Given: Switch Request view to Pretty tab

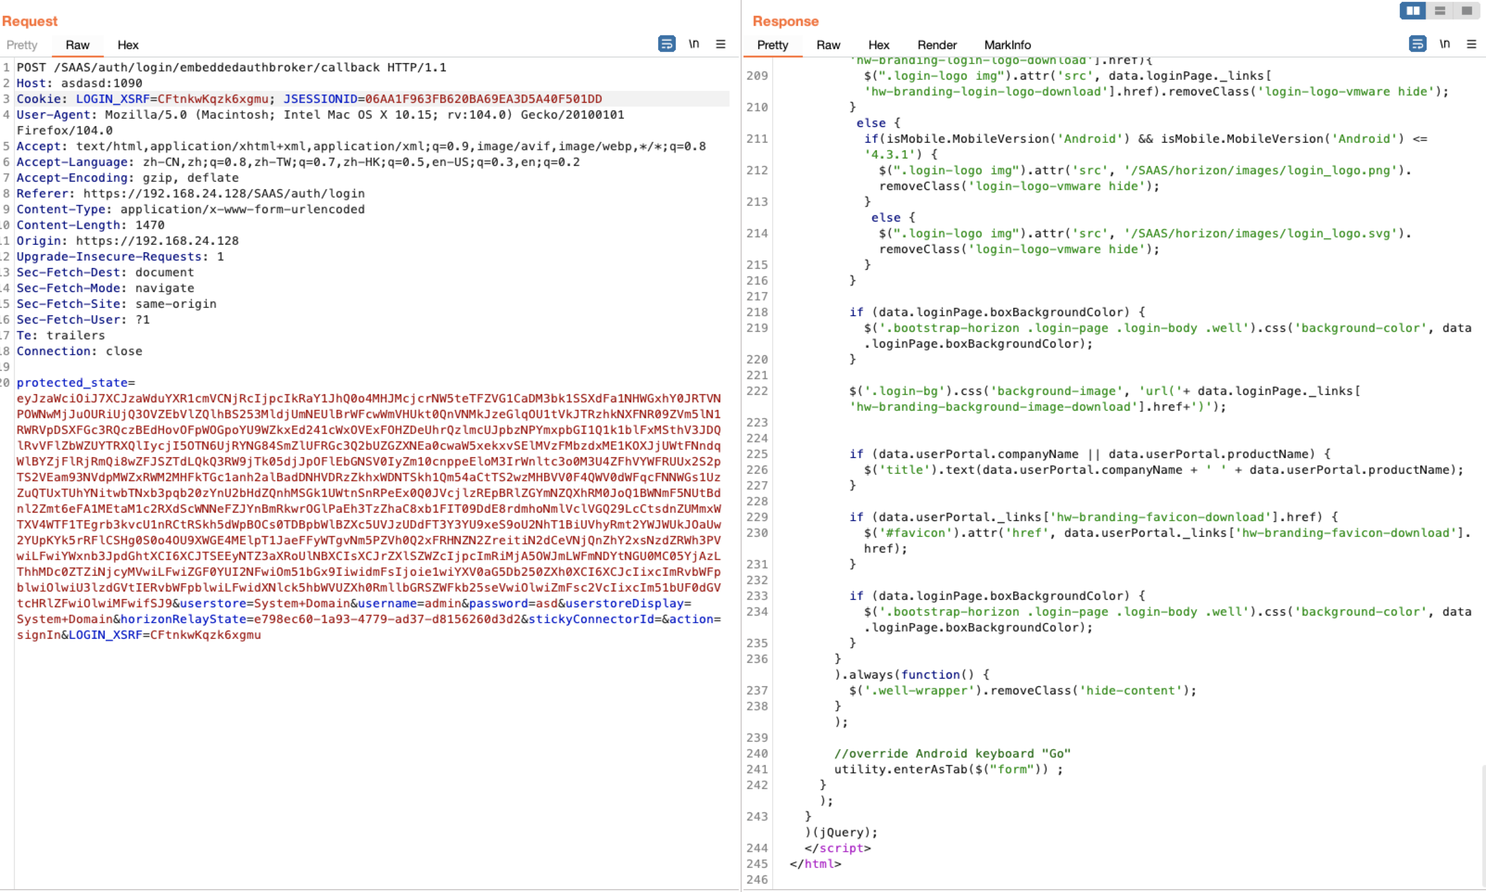Looking at the screenshot, I should coord(22,45).
